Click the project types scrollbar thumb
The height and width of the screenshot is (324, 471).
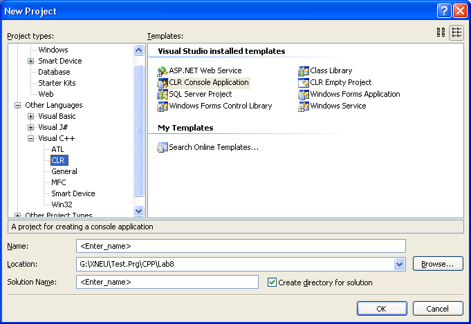[x=138, y=131]
